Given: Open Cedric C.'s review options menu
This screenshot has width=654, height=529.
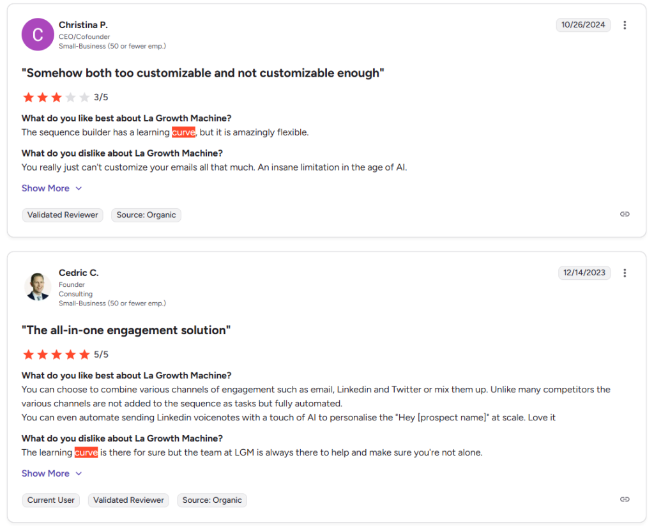Looking at the screenshot, I should (625, 273).
